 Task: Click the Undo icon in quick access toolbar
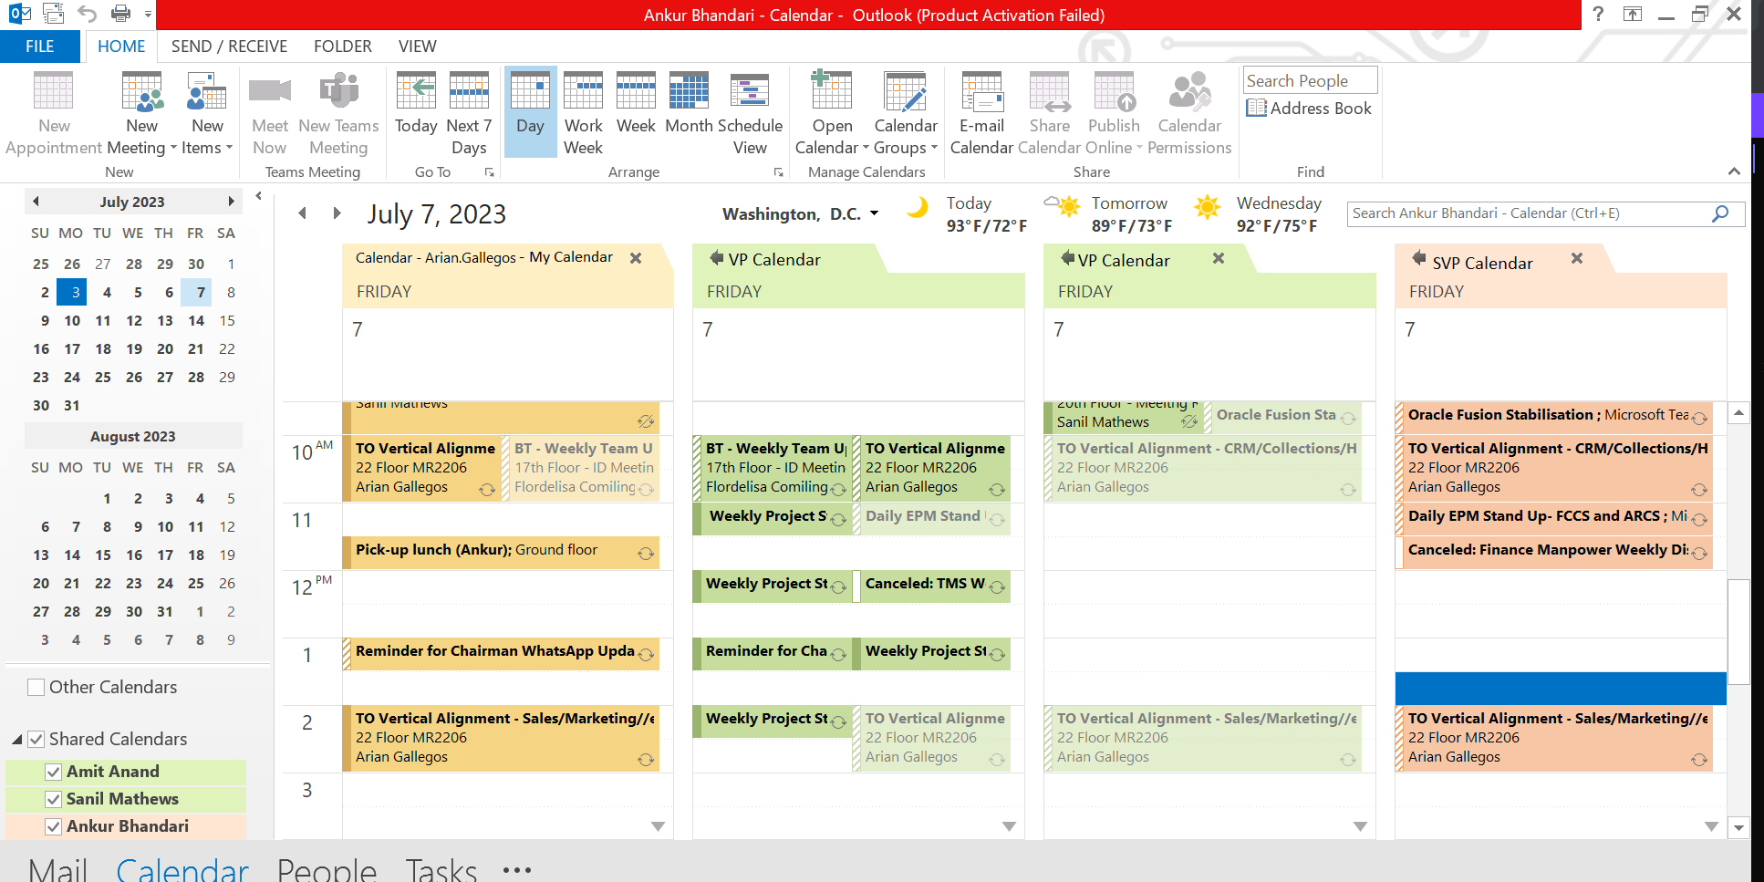click(x=87, y=14)
